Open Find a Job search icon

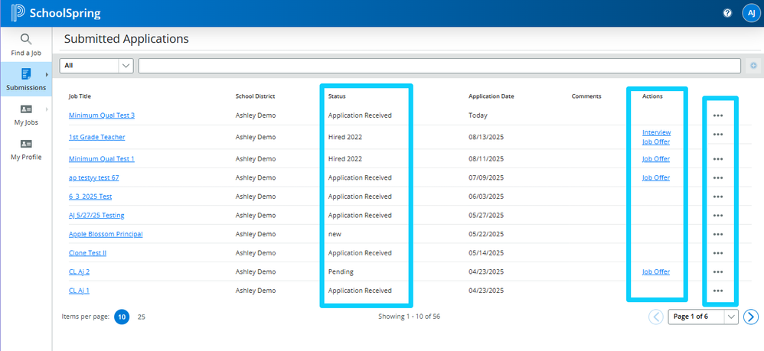tap(26, 40)
